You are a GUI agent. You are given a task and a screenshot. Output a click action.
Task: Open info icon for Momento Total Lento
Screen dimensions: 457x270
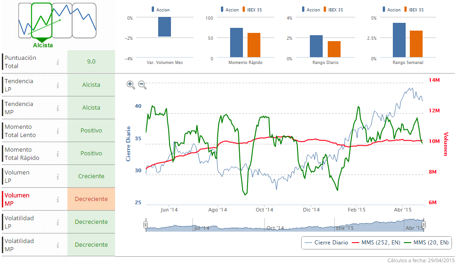coord(58,131)
